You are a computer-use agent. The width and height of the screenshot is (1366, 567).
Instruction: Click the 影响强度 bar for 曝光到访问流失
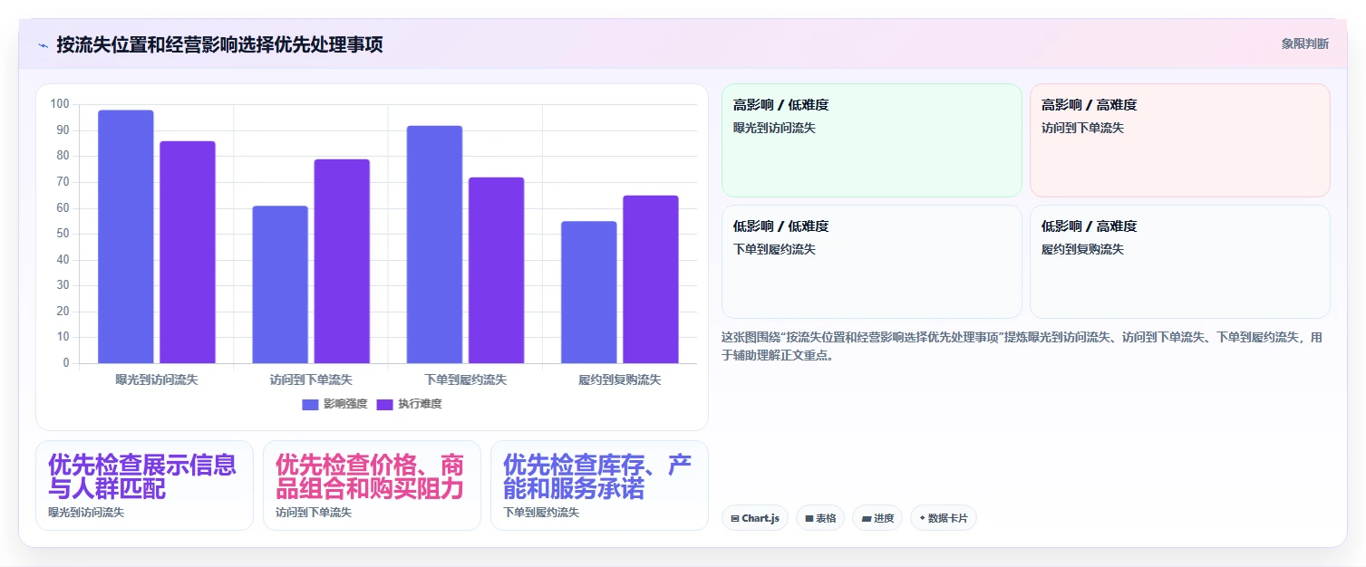126,236
